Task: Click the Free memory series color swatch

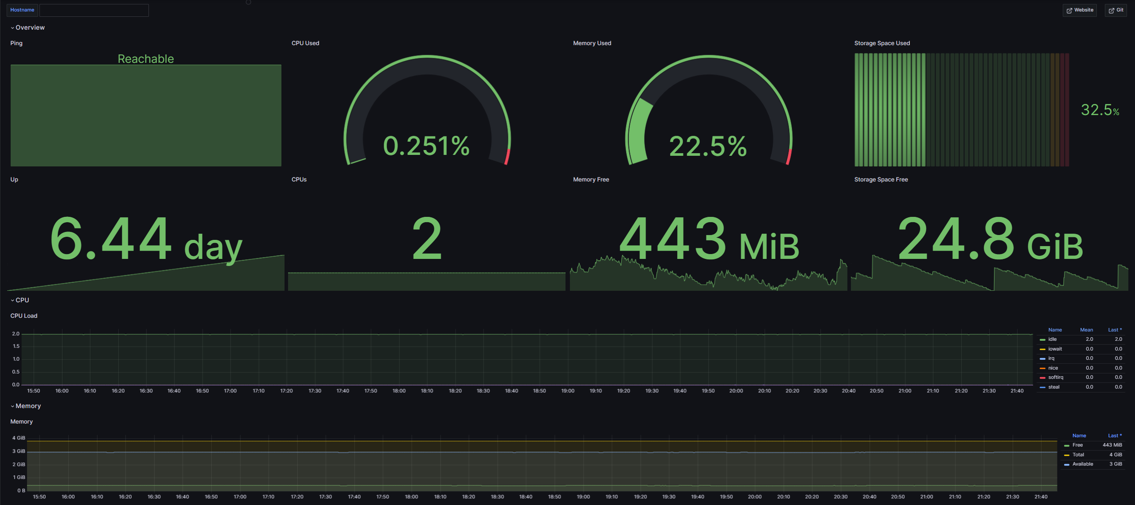Action: point(1066,446)
